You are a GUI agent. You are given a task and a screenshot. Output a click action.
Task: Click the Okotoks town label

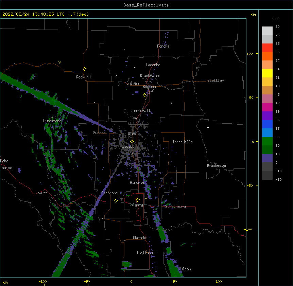click(x=140, y=238)
